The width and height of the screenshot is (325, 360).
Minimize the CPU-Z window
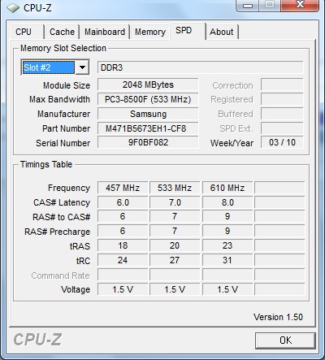click(248, 5)
